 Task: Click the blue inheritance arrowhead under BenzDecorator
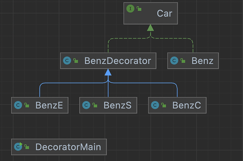[108, 72]
